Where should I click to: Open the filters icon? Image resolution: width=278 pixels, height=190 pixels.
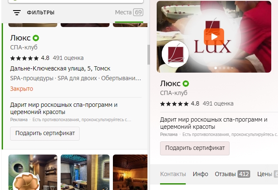tap(17, 12)
